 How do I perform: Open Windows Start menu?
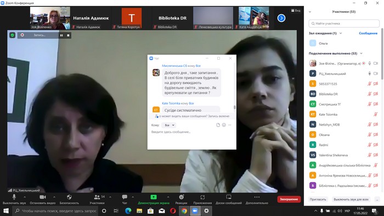[6, 211]
